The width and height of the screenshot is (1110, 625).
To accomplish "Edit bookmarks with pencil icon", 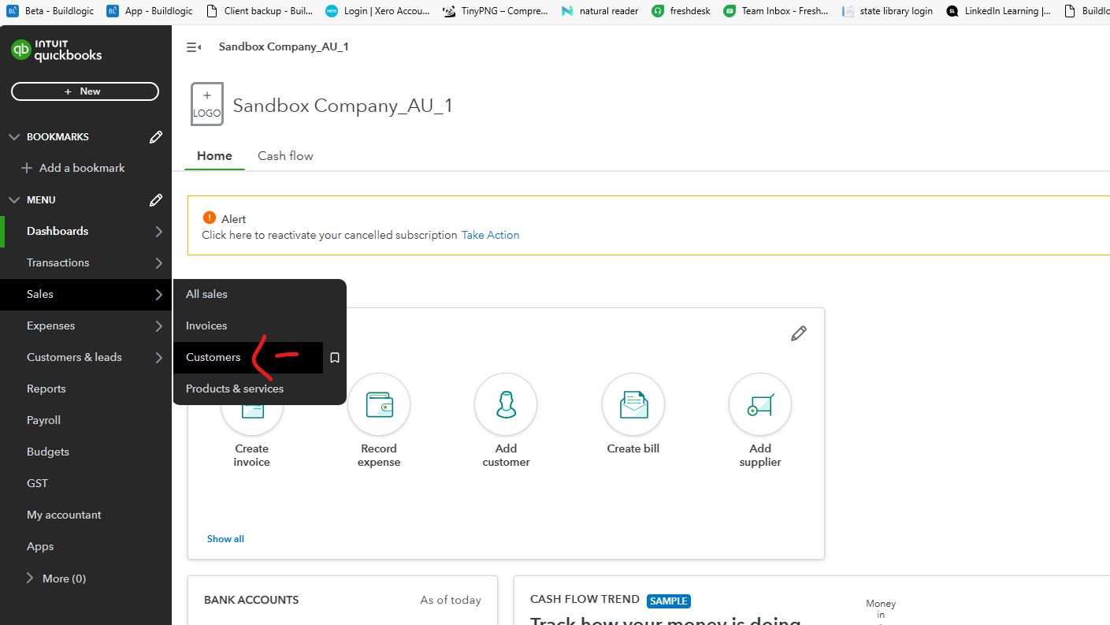I will pyautogui.click(x=156, y=137).
